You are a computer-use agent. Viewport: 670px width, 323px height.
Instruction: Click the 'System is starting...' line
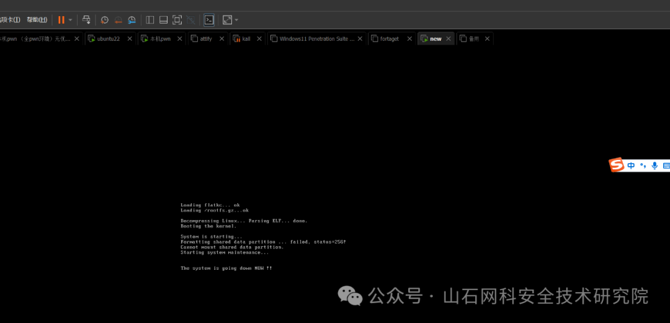(x=212, y=237)
